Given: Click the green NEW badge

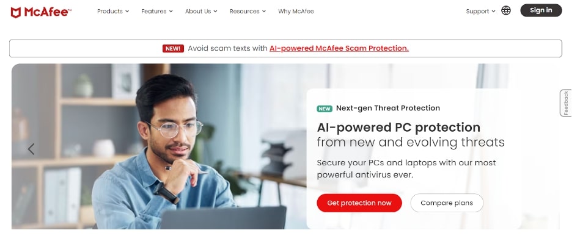Looking at the screenshot, I should coord(325,109).
